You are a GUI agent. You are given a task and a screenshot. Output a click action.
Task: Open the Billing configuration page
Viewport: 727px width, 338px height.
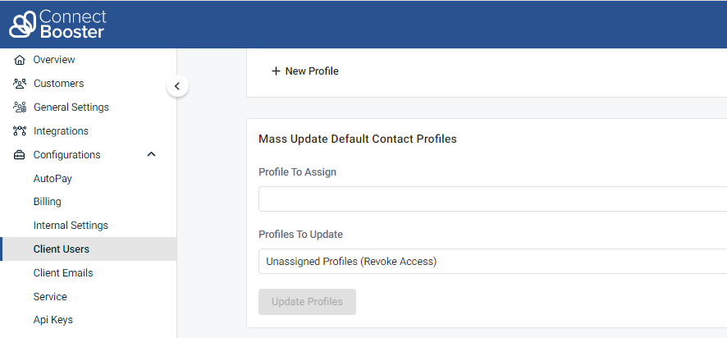coord(47,202)
